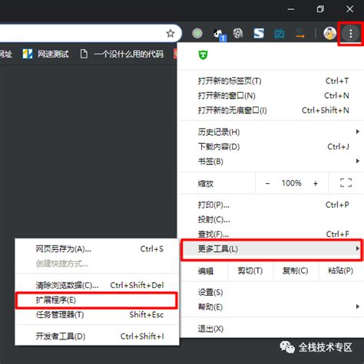Screen dimensions: 364x364
Task: Open 开发者工具(D) developer tools
Action: [98, 336]
